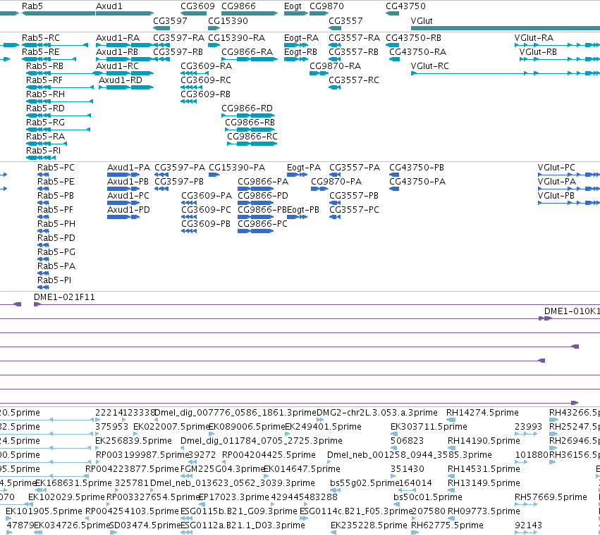The image size is (600, 536).
Task: Select EST bs50c01.5prime
Action: pos(428,497)
